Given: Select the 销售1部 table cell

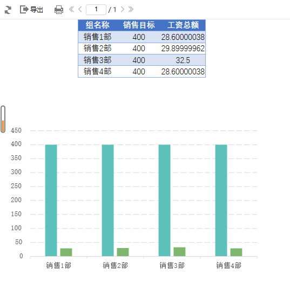Looking at the screenshot, I should click(97, 37).
